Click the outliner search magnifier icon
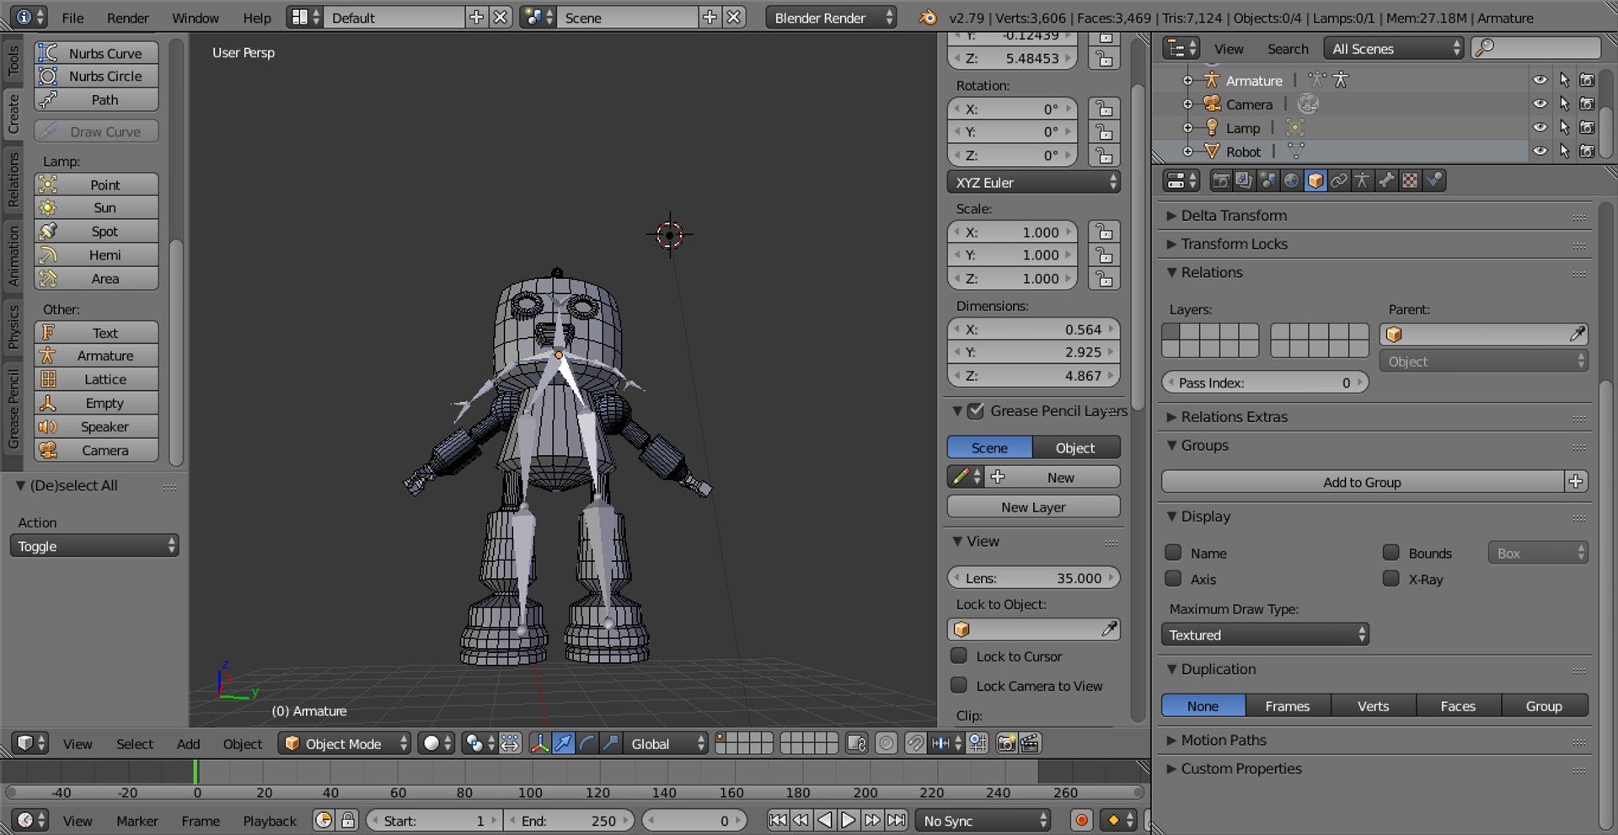The height and width of the screenshot is (835, 1618). click(x=1486, y=48)
